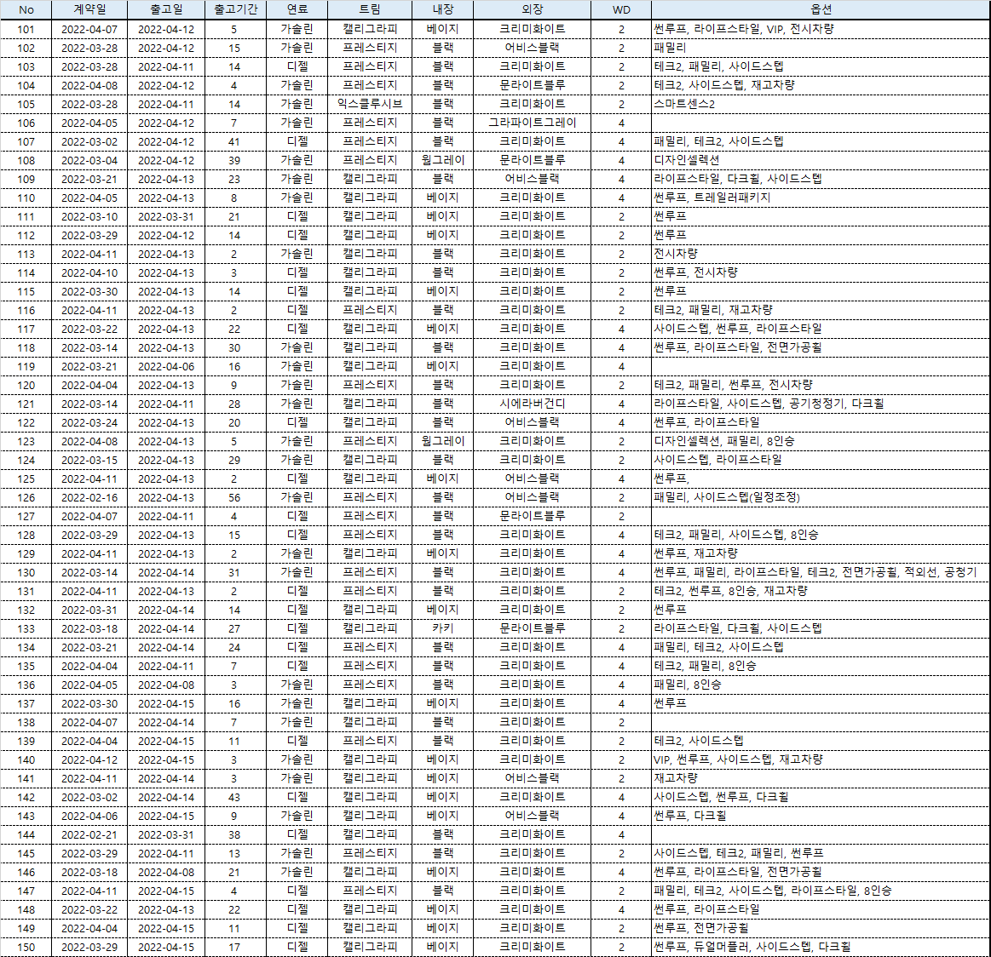Click 문라이트블루 exterior cell in row 127

533,516
